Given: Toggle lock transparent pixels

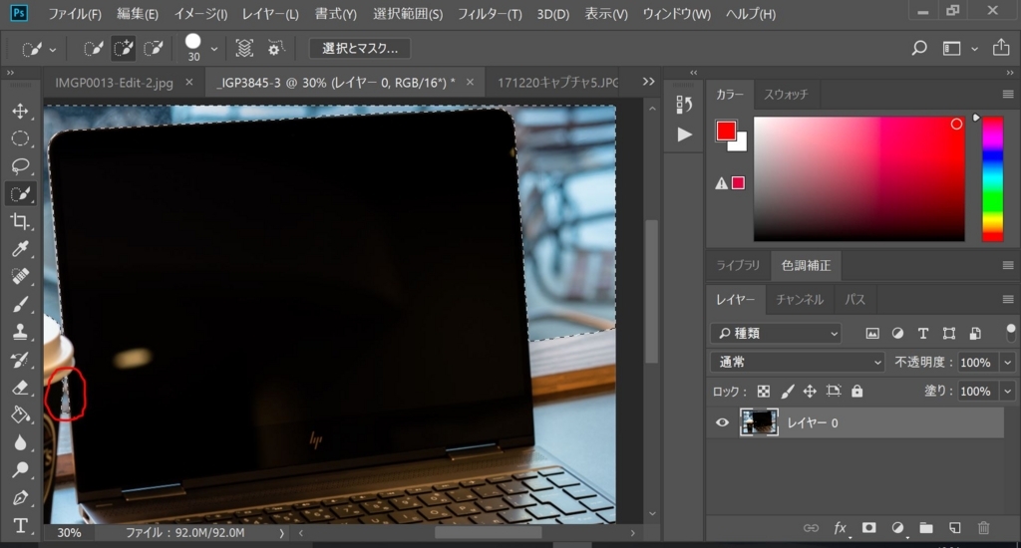Looking at the screenshot, I should point(763,392).
